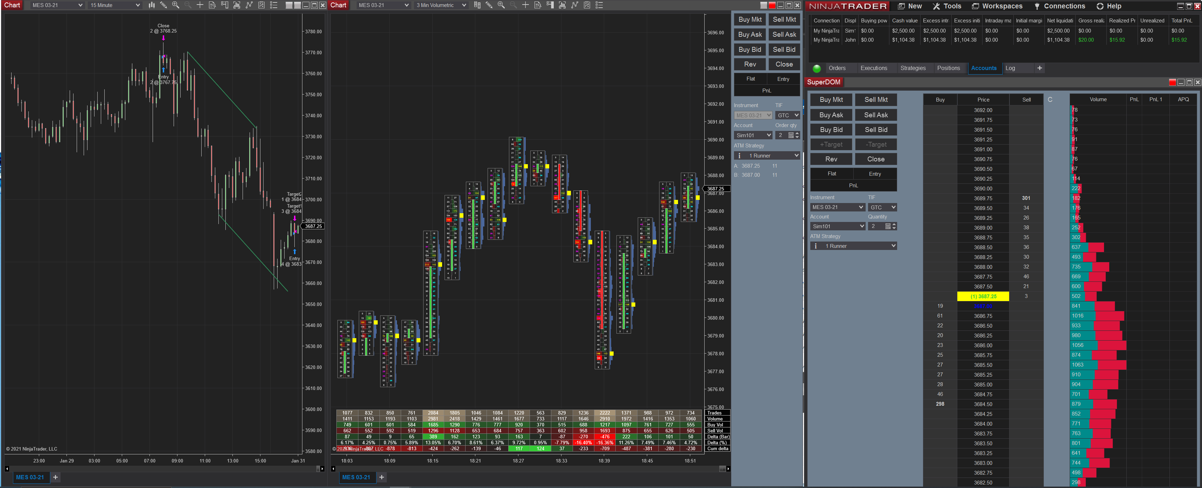Open properties of the Volumetric chart

tap(600, 5)
